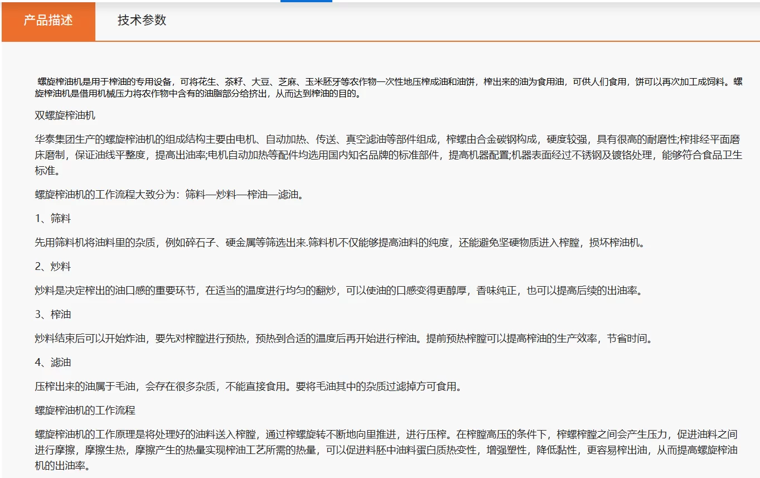Click the 2、炒料 step heading
The height and width of the screenshot is (478, 760).
[53, 267]
